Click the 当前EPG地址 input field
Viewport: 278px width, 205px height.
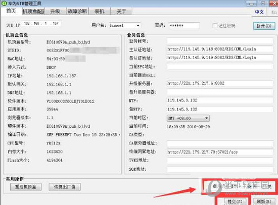[x=220, y=67]
